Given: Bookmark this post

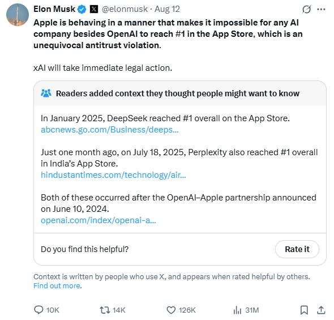Looking at the screenshot, I should tap(304, 310).
